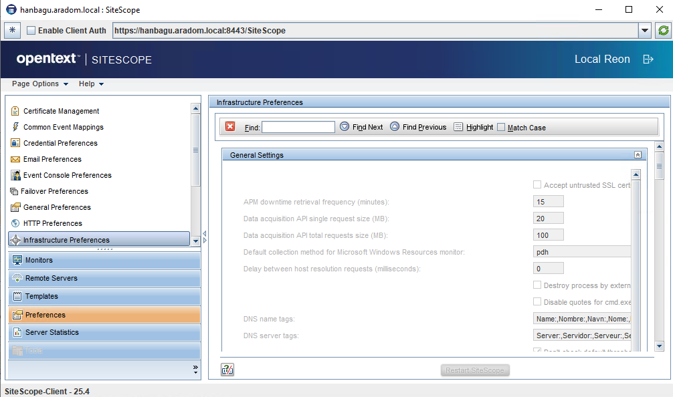Screen dimensions: 673x397
Task: Click the Highlight icon in Find bar
Action: coord(458,127)
